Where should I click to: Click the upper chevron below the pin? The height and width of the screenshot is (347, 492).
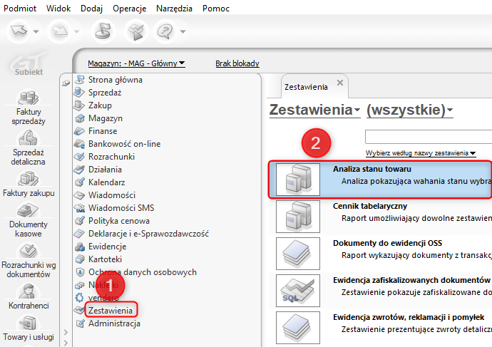point(66,332)
